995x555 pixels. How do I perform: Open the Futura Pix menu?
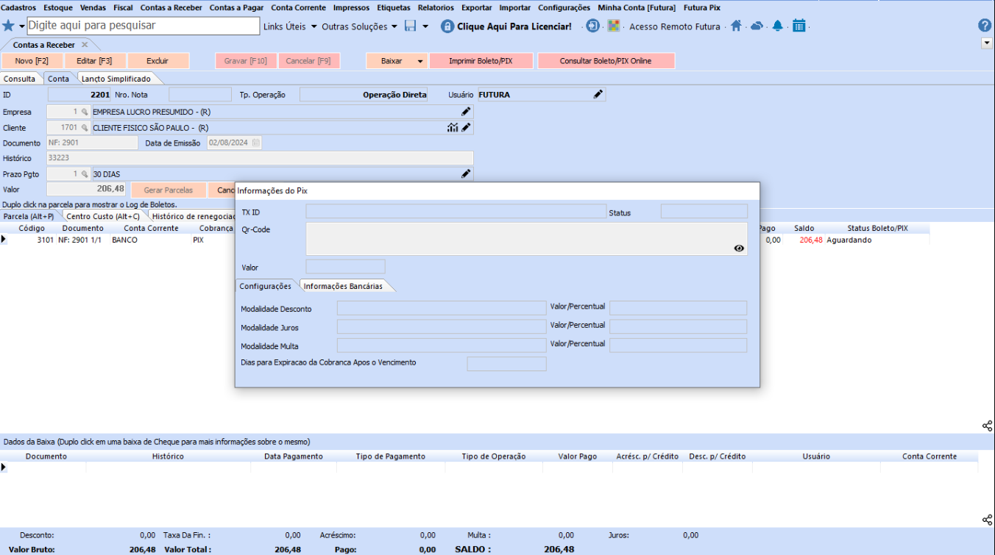pyautogui.click(x=702, y=7)
